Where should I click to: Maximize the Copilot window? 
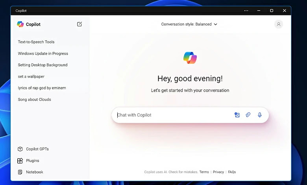[272, 11]
